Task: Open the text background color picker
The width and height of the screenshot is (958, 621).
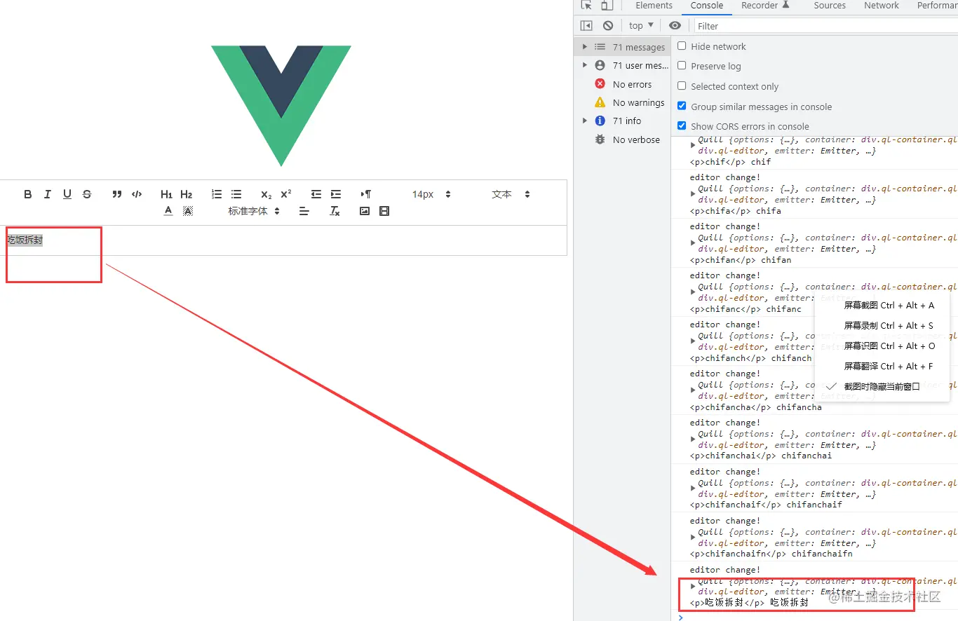Action: (188, 211)
